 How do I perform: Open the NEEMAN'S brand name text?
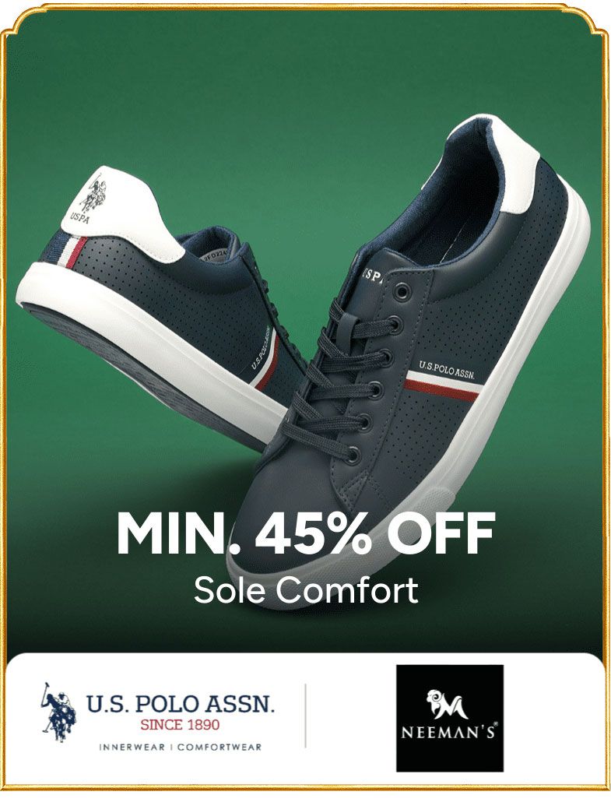pos(449,733)
